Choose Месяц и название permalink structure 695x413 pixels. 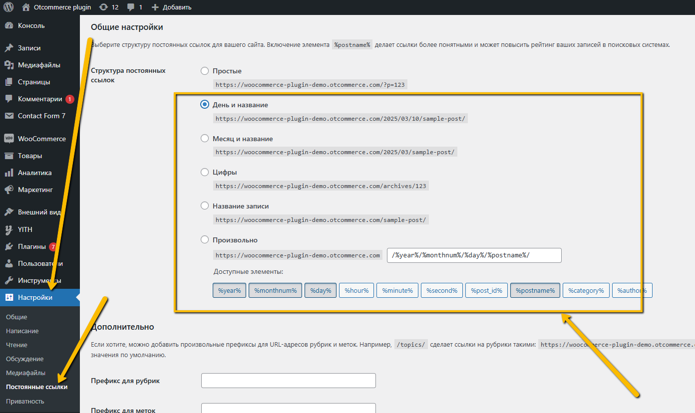(205, 138)
